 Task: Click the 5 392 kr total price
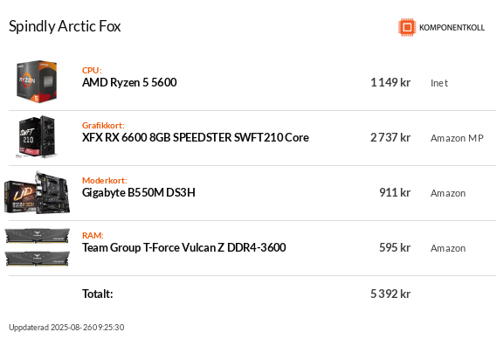390,294
